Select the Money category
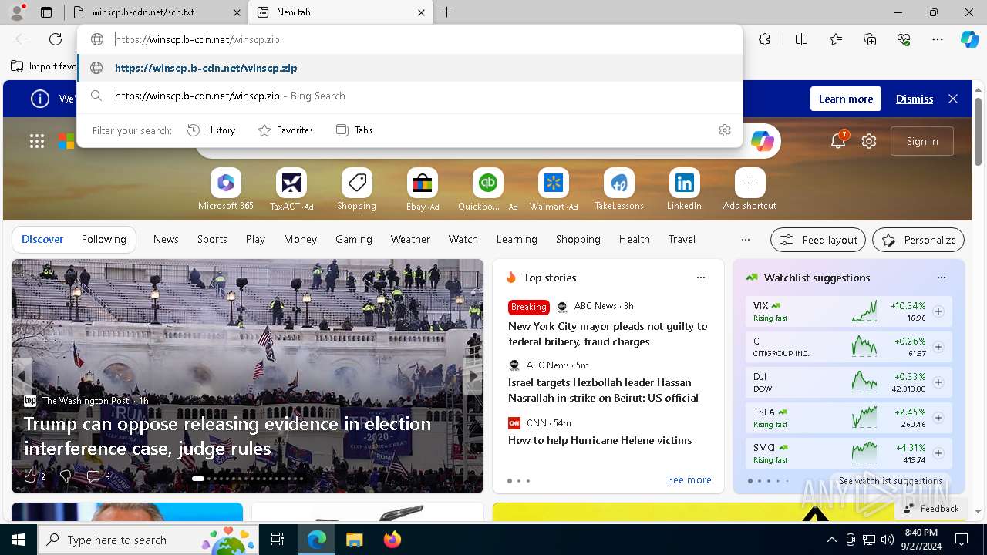This screenshot has height=555, width=987. [x=300, y=239]
